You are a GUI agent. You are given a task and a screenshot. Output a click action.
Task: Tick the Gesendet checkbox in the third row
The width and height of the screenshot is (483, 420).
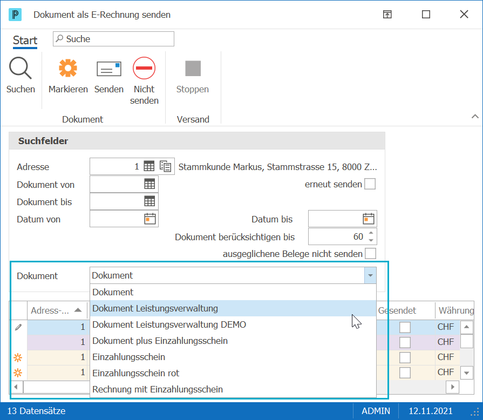click(x=405, y=357)
